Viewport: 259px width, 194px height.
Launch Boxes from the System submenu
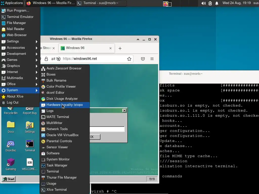[x=64, y=75]
